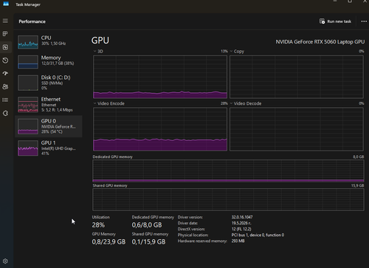
Task: Open the Video Encode engine dropdown
Action: click(x=109, y=103)
